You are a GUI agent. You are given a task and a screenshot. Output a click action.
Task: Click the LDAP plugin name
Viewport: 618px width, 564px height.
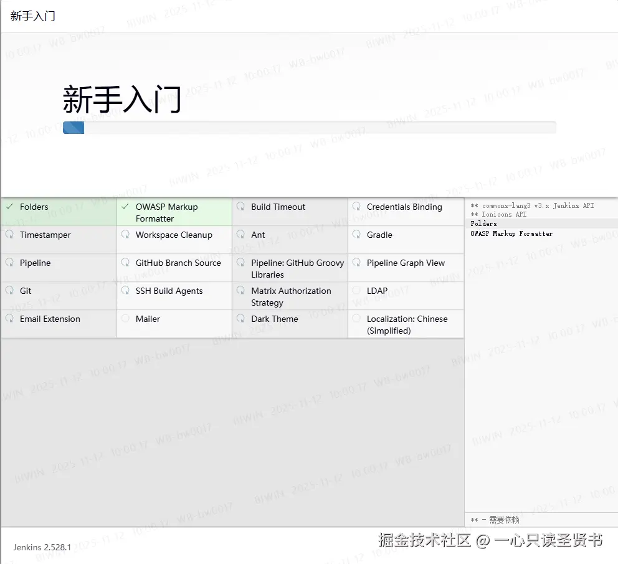click(377, 291)
